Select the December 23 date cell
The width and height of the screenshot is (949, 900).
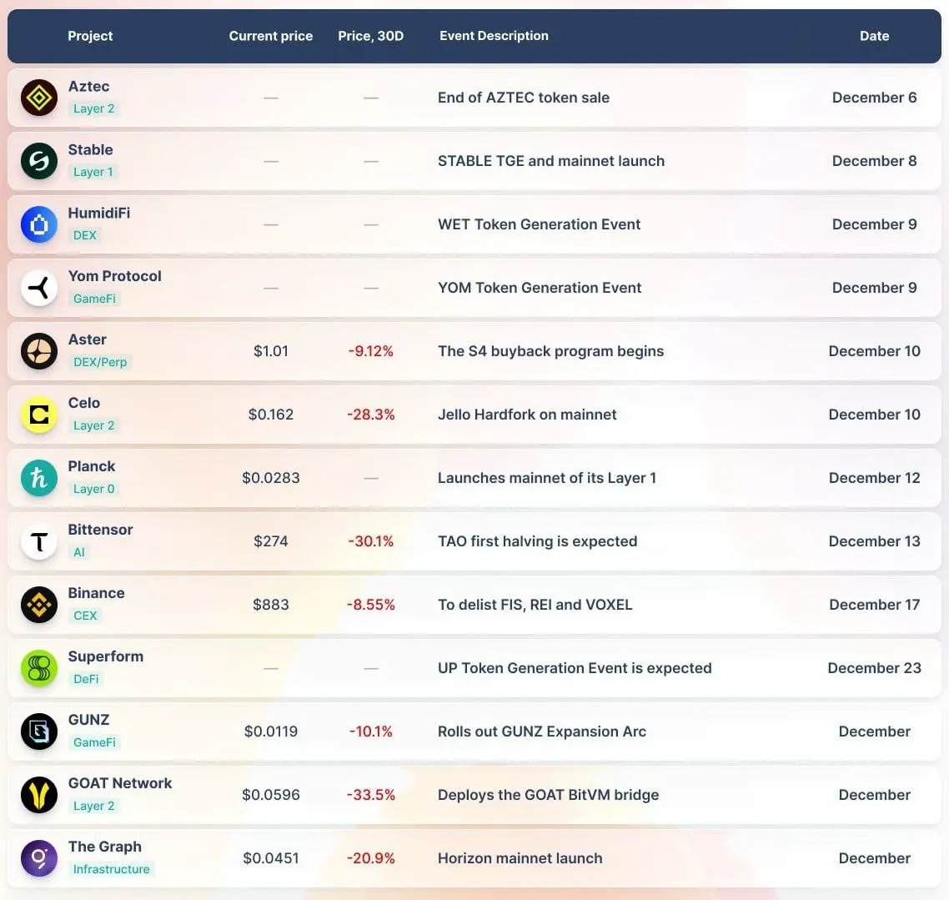coord(875,668)
